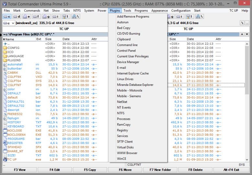Select drive f button in left panel

36,17
